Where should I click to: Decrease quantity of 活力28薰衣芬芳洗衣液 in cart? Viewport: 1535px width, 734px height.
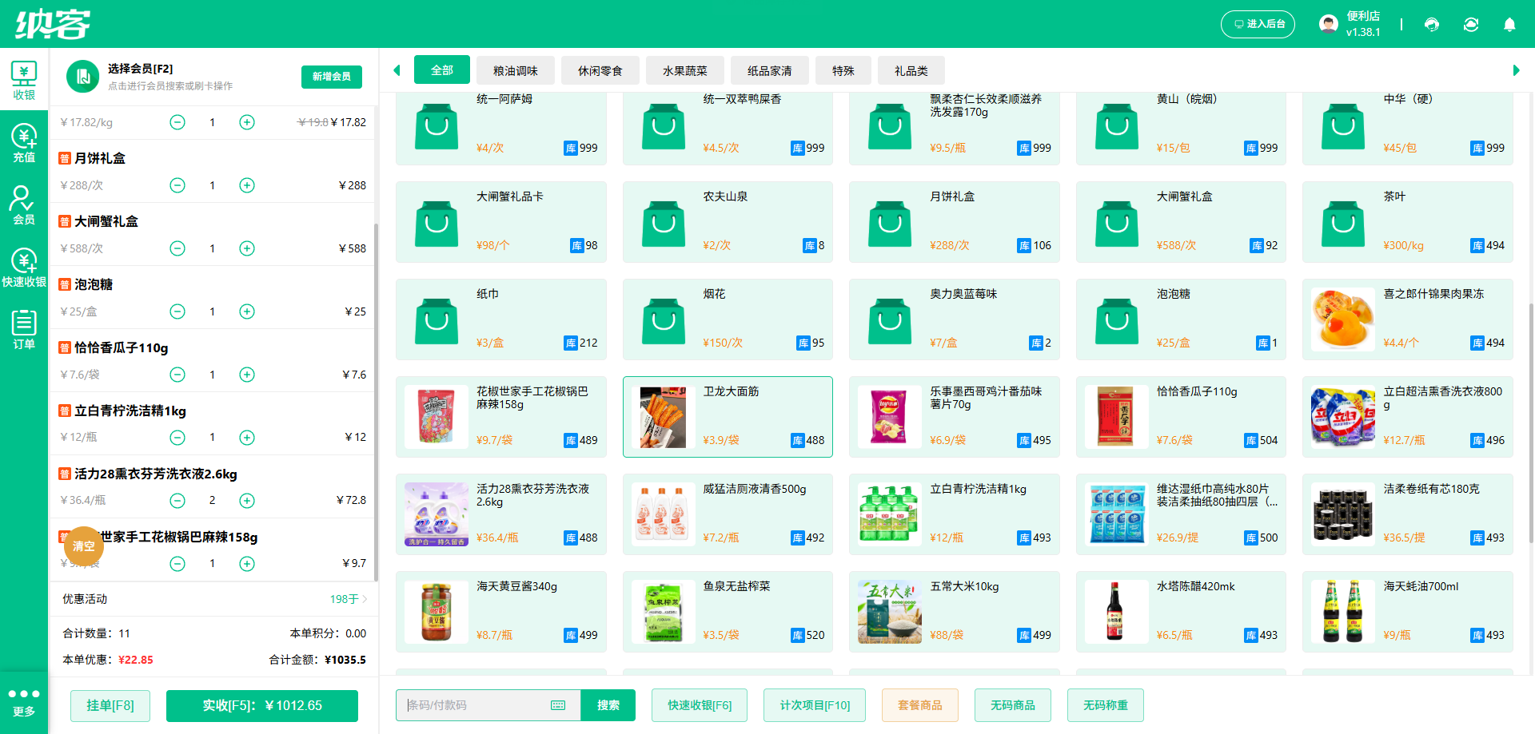[177, 501]
